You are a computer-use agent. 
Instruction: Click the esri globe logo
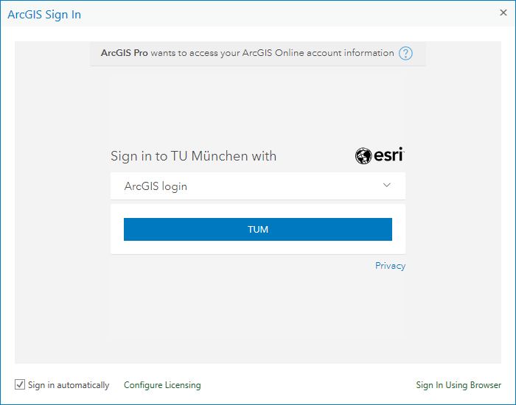coord(363,155)
